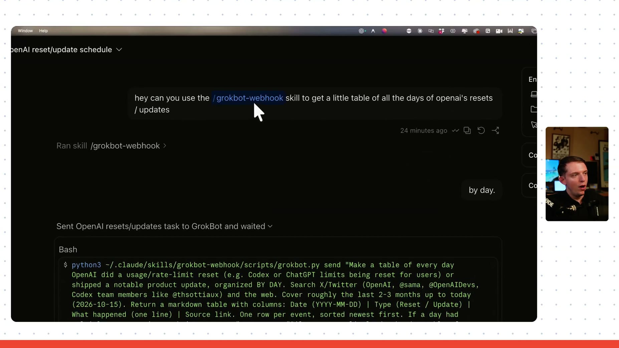Click the '24 minutes ago' timestamp

(x=424, y=131)
